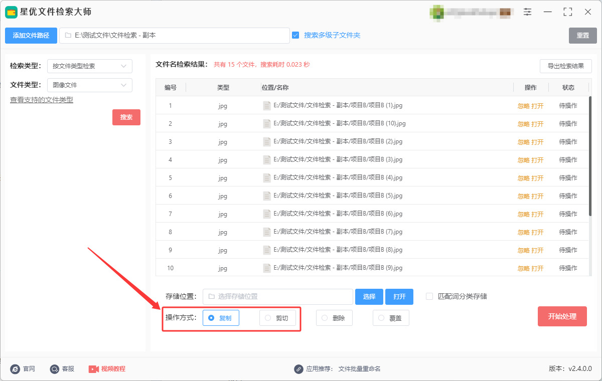This screenshot has height=381, width=602.
Task: Open row 5 file via 打开 link
Action: click(x=538, y=178)
